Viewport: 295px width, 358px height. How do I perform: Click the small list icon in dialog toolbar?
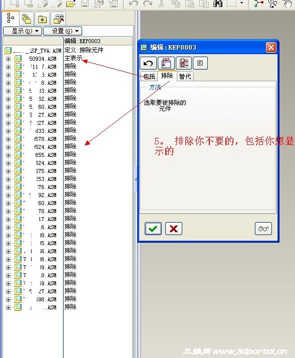click(200, 63)
